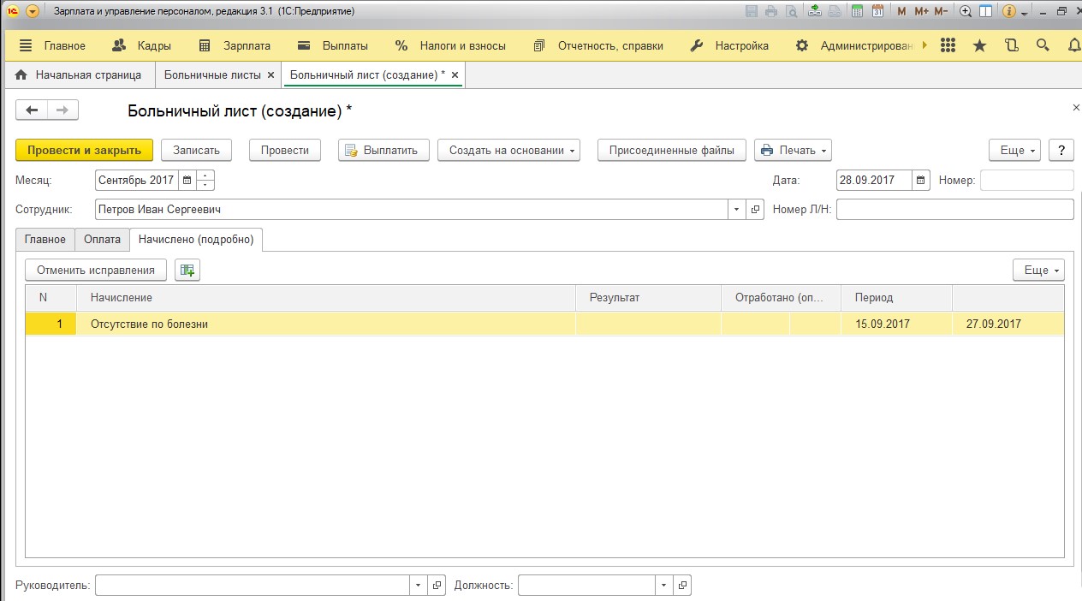Click the Номер Л/Н input field
1082x601 pixels.
(x=954, y=209)
